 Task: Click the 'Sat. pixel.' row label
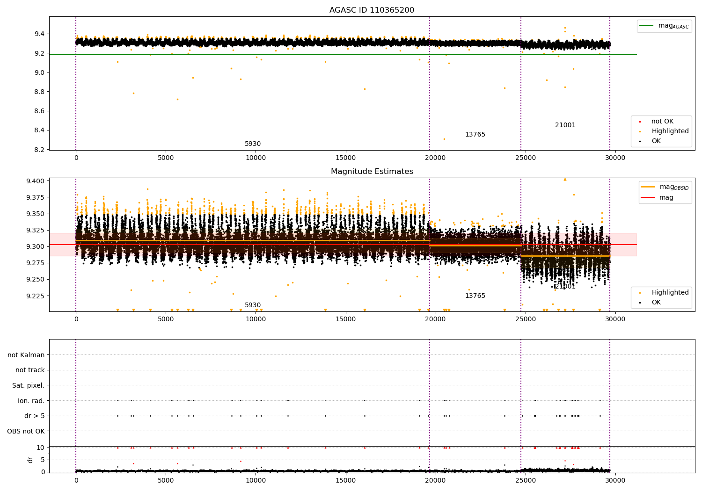[x=28, y=386]
